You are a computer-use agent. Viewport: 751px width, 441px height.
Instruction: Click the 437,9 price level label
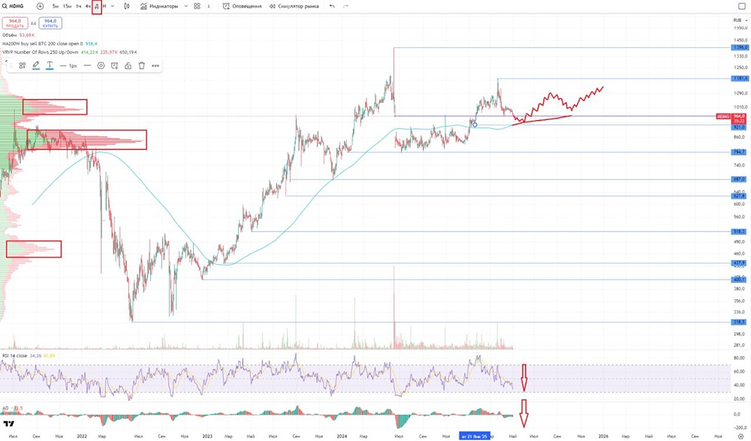coord(740,263)
